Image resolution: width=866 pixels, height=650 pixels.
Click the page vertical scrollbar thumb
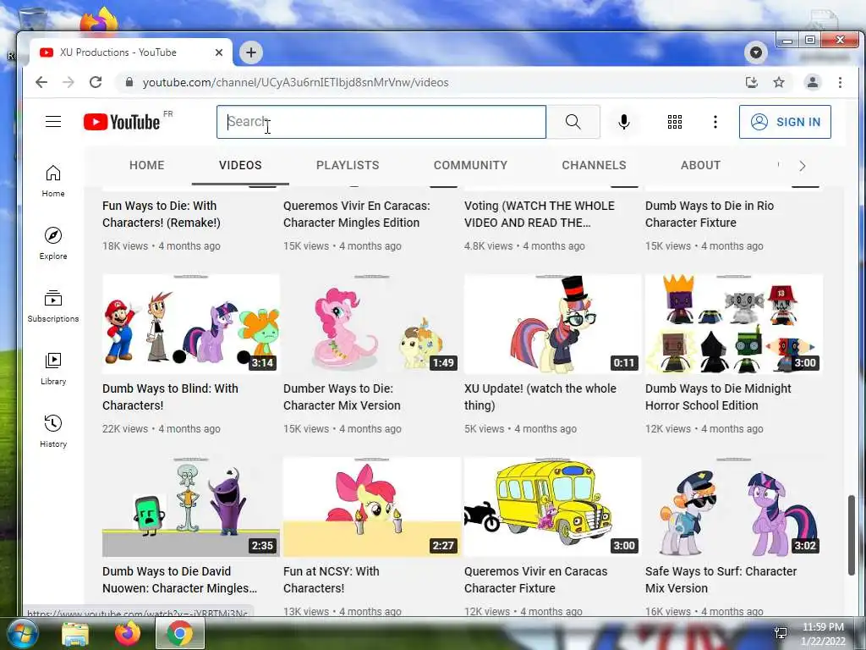click(x=852, y=535)
